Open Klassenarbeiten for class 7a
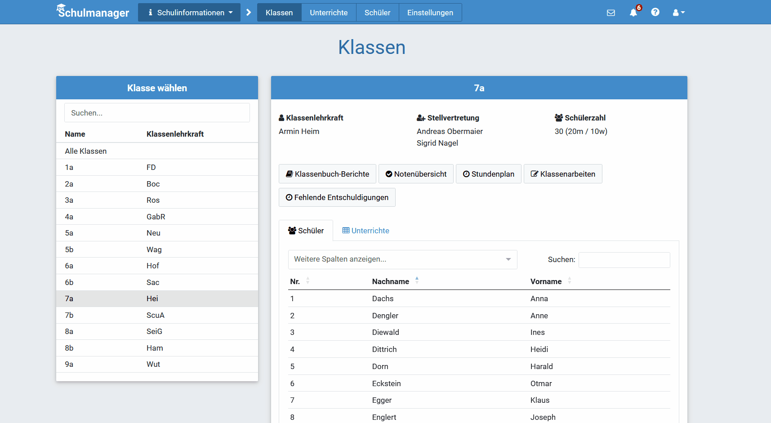This screenshot has width=771, height=423. pyautogui.click(x=563, y=174)
